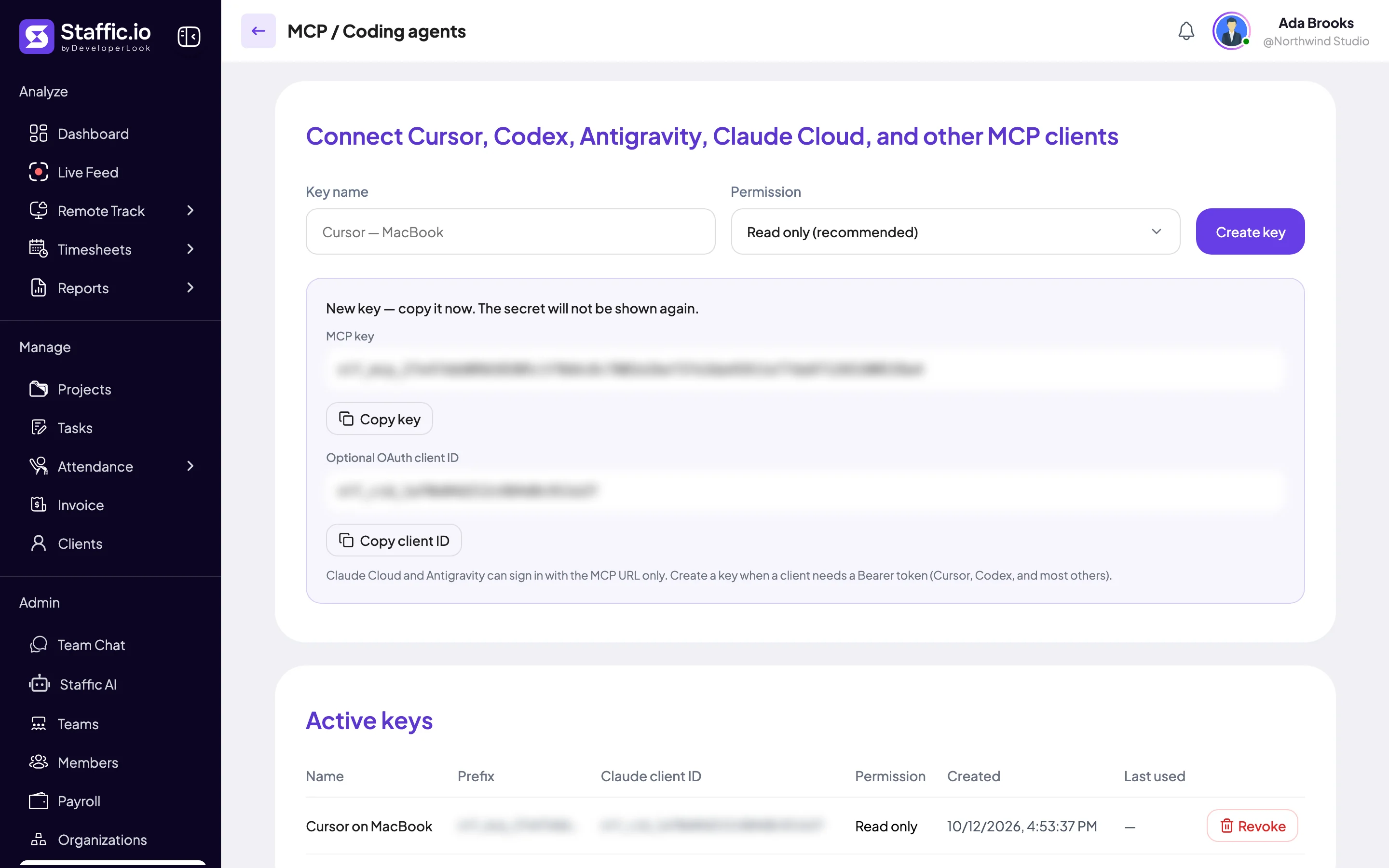Click the "Claude client ID" column header
The height and width of the screenshot is (868, 1389).
(x=651, y=776)
